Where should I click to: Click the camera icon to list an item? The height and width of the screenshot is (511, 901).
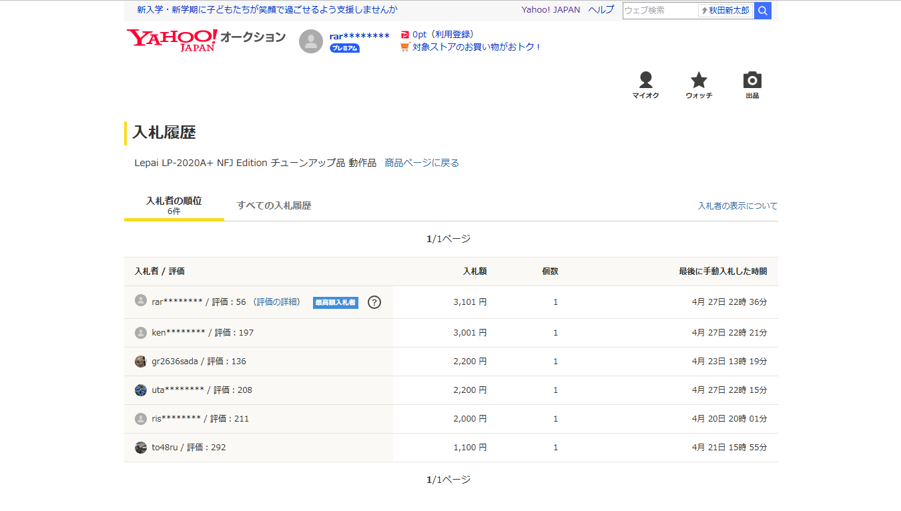752,85
